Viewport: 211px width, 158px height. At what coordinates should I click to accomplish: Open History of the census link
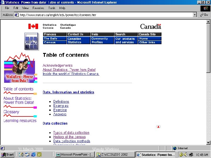pos(69,137)
